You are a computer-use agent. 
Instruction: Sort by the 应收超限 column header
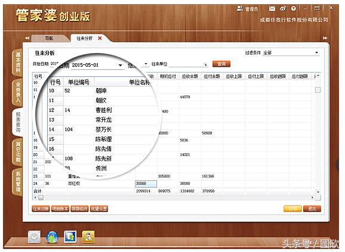coord(278,76)
